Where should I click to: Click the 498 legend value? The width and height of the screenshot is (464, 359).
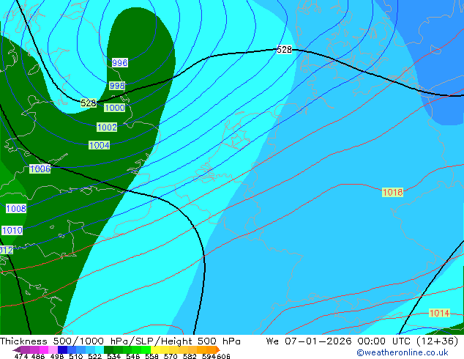coord(57,356)
